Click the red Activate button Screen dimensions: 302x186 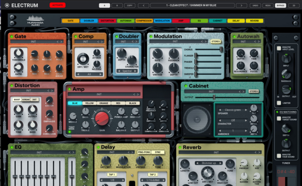58,5
